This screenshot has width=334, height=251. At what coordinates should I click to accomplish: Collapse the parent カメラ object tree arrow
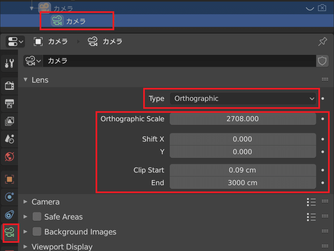(x=32, y=8)
